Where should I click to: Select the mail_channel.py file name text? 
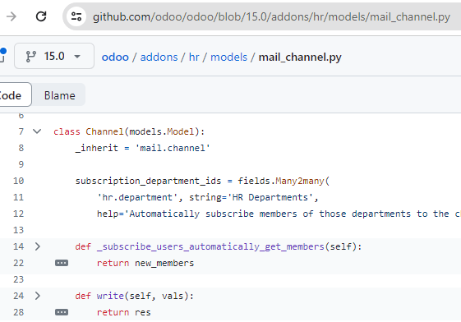pyautogui.click(x=300, y=57)
